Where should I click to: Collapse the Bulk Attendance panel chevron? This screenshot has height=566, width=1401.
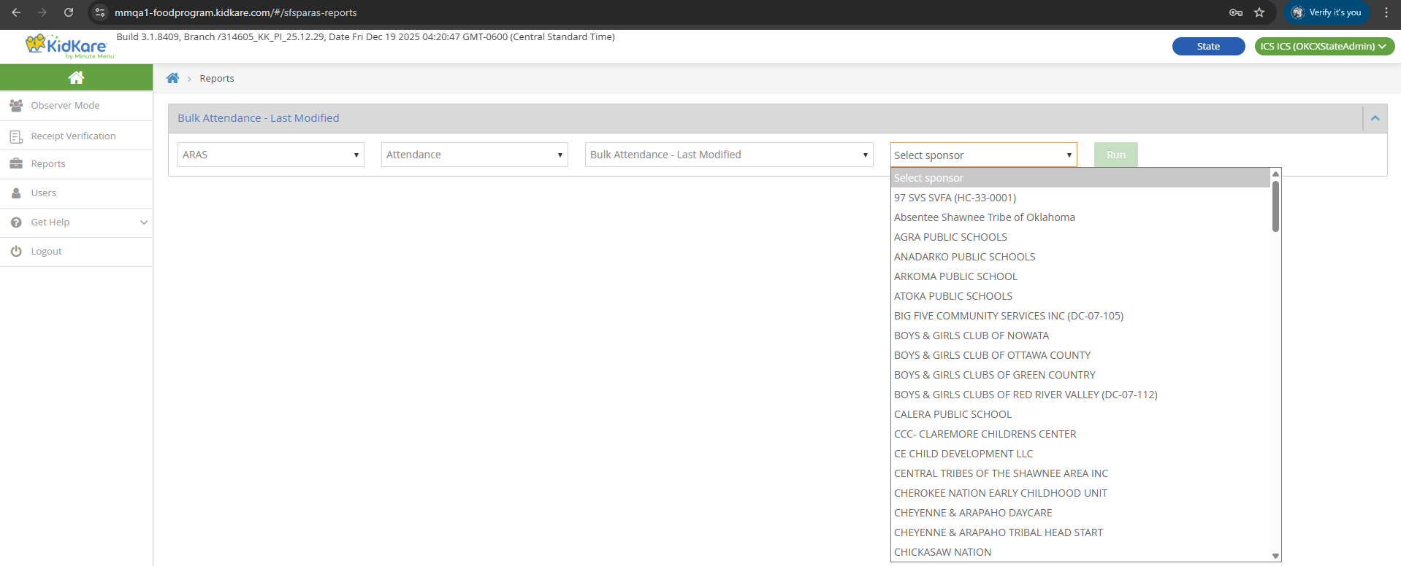click(1375, 118)
